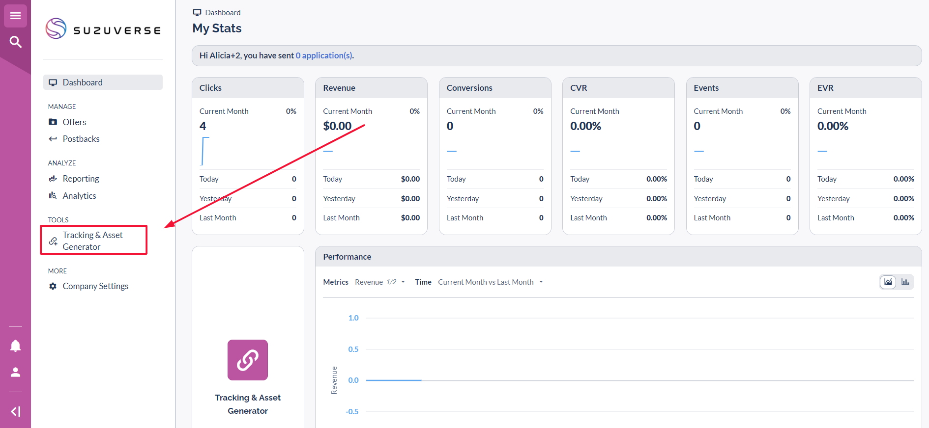Viewport: 929px width, 428px height.
Task: Open Reporting under Analyze
Action: (x=81, y=179)
